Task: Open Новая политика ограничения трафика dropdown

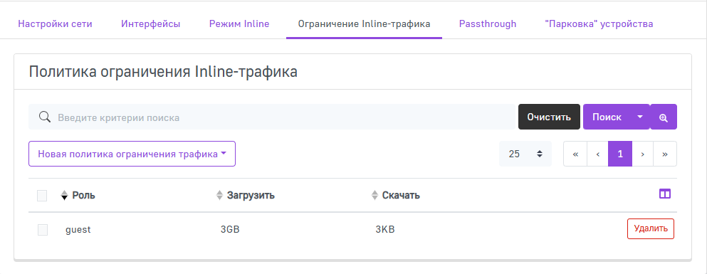Action: (x=132, y=154)
